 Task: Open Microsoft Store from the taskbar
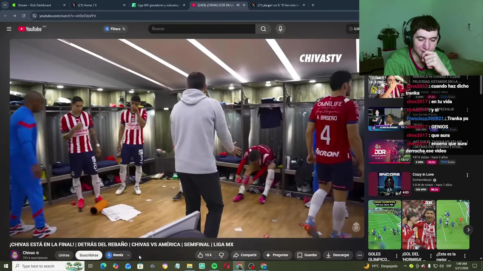(x=140, y=266)
